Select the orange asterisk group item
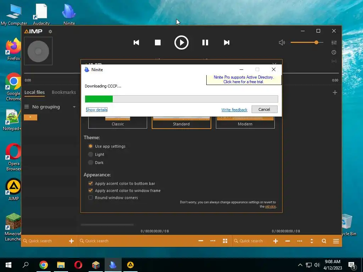The width and height of the screenshot is (363, 272). [x=30, y=117]
